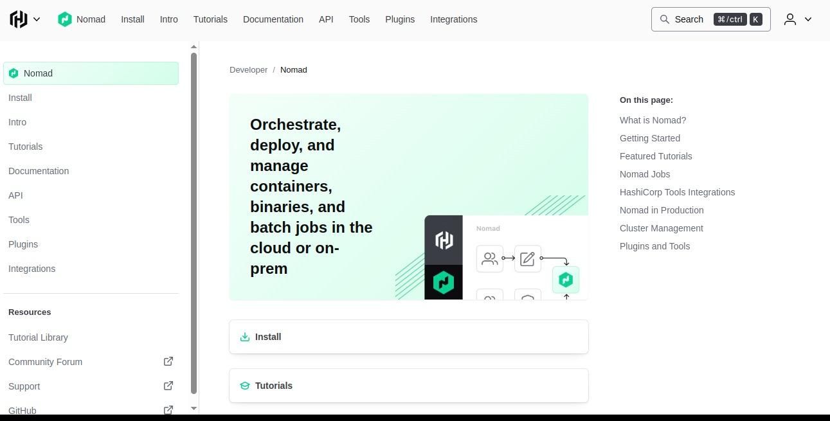
Task: Jump to Cluster Management section
Action: 662,228
